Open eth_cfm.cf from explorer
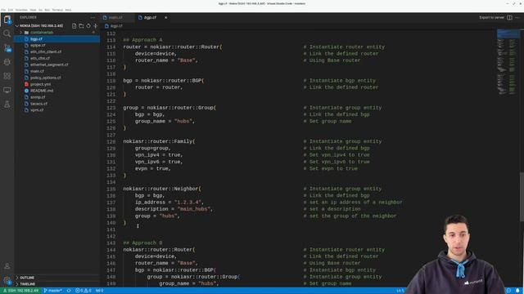The image size is (524, 294). [x=40, y=58]
